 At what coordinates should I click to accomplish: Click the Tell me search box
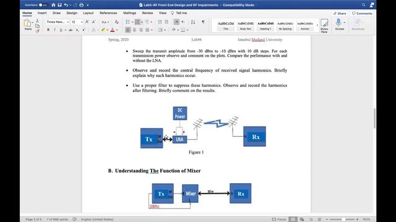click(x=179, y=13)
